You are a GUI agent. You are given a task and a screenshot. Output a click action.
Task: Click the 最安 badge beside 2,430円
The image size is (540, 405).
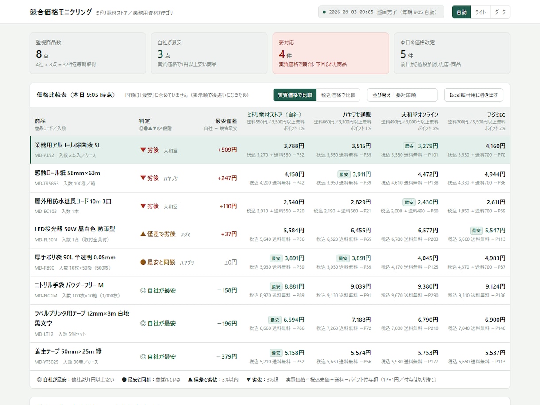tap(409, 202)
